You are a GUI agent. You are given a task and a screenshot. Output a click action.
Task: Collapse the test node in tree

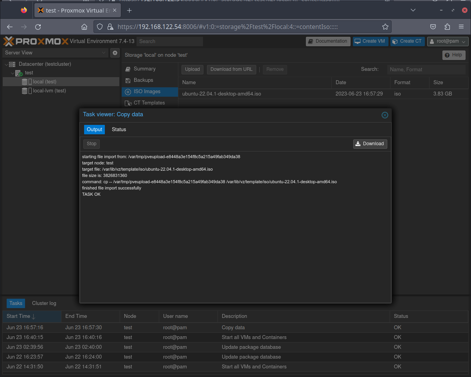pos(13,73)
